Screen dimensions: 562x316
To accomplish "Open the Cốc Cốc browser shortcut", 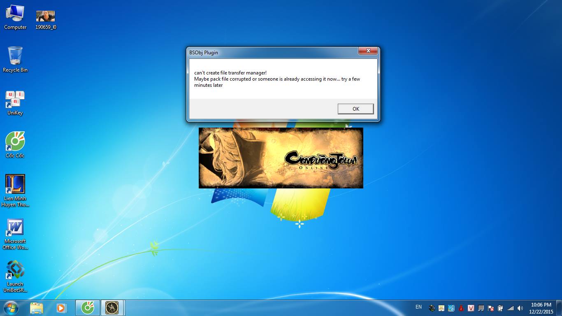I will coord(15,145).
